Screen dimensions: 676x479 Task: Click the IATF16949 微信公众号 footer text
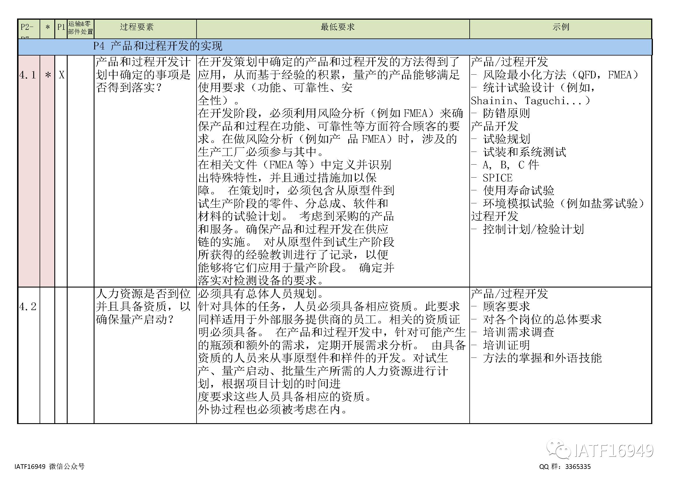pyautogui.click(x=49, y=466)
